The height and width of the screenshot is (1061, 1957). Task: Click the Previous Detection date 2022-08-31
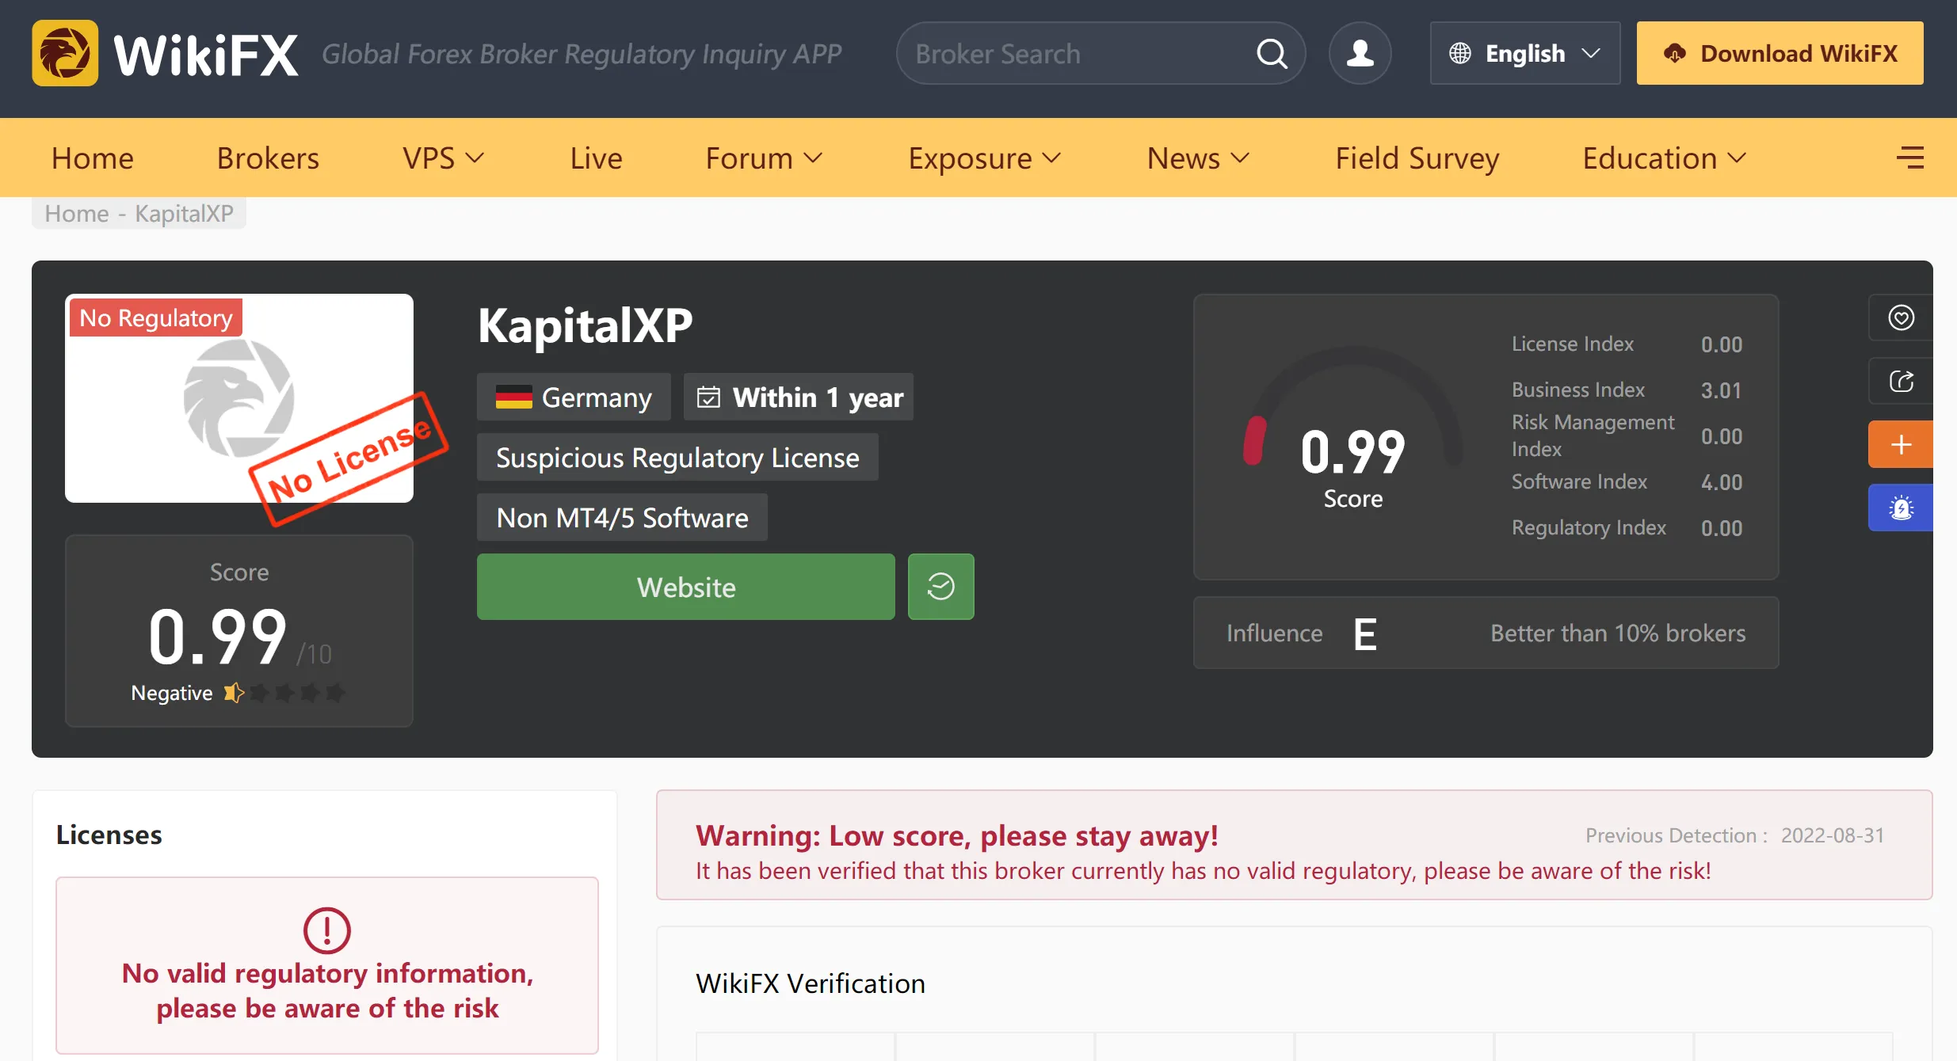pyautogui.click(x=1833, y=835)
